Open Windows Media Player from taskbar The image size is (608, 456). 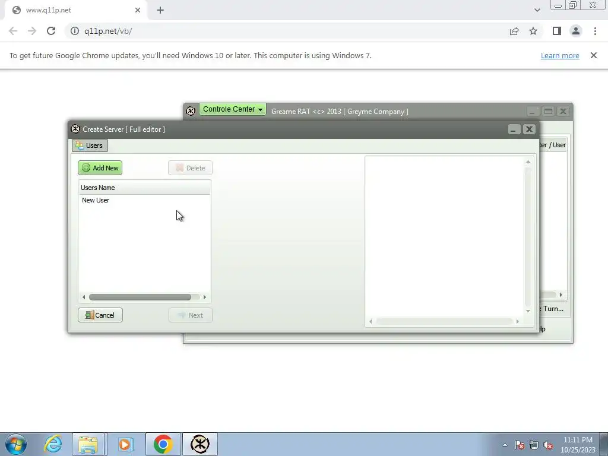coord(125,444)
